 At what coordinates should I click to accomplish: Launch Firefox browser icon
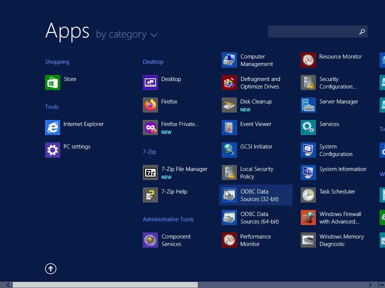coord(150,105)
